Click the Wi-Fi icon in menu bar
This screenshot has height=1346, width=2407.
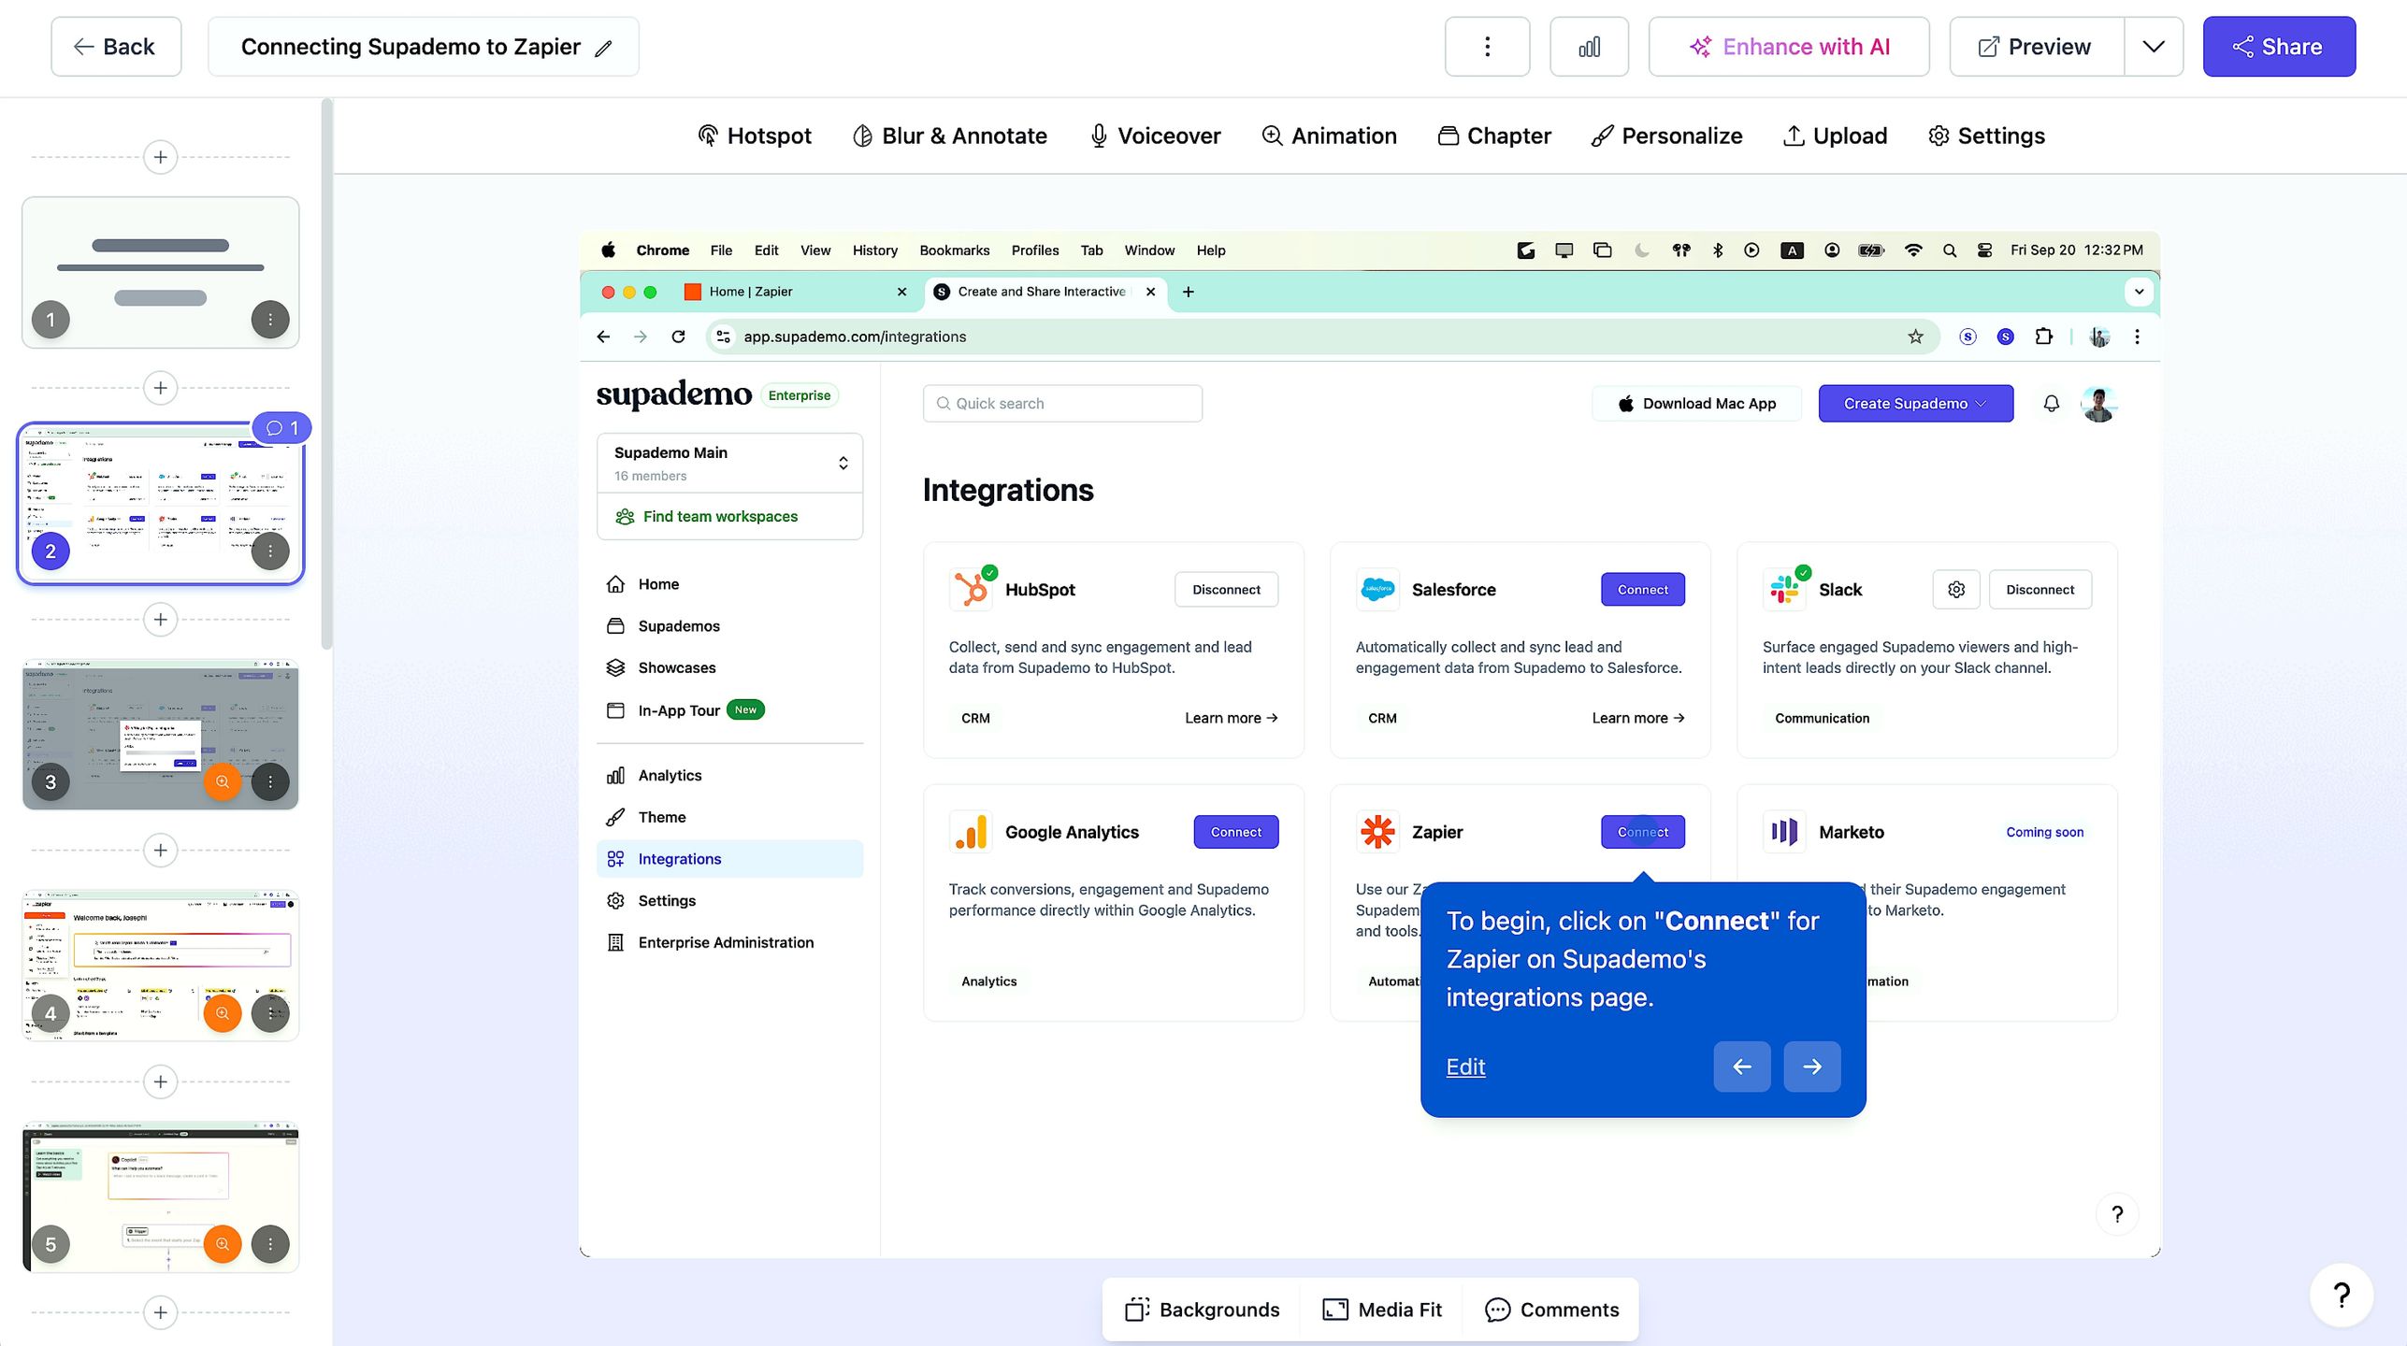(x=1913, y=251)
